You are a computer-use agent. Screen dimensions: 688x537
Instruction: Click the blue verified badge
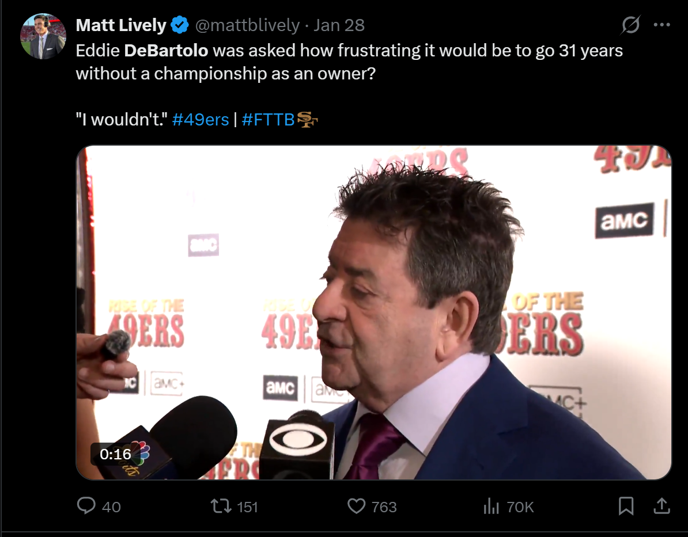click(x=179, y=25)
